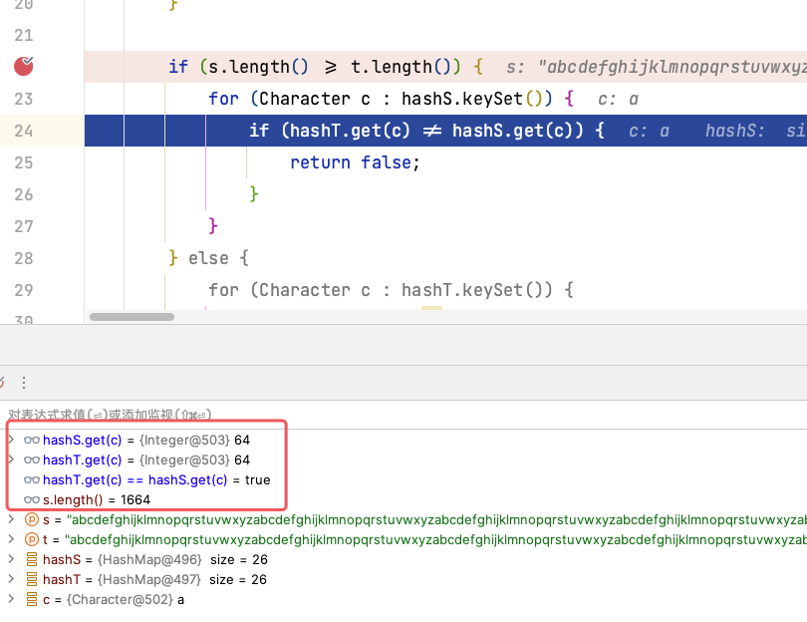The width and height of the screenshot is (807, 622).
Task: Click the s.length() call on line 22
Action: tap(259, 67)
